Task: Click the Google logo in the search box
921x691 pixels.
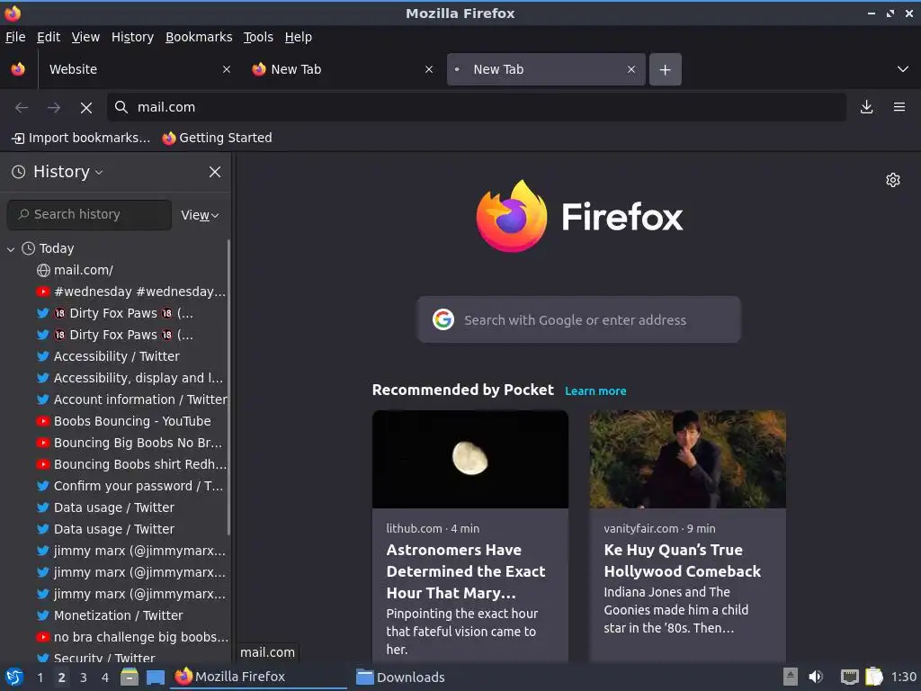Action: [x=443, y=319]
